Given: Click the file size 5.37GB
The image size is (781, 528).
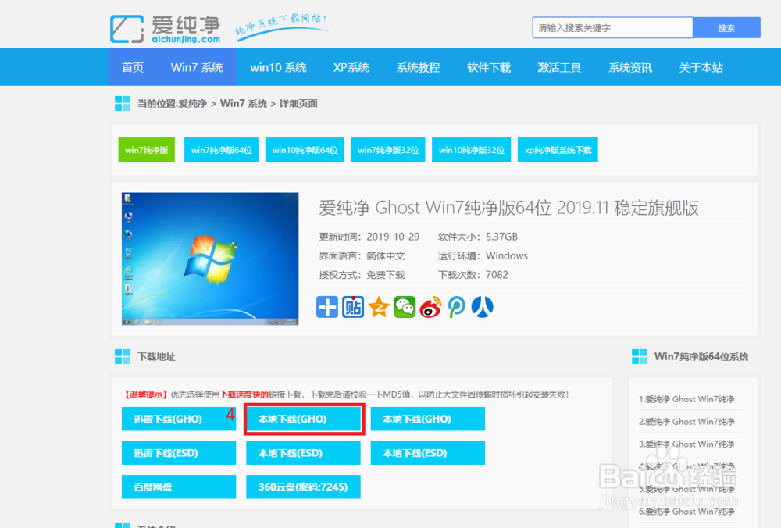Looking at the screenshot, I should point(501,237).
